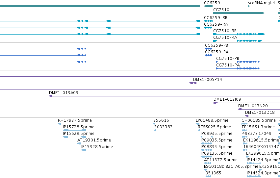This screenshot has height=178, width=280.
Task: Click the CG7510 gene bar
Action: click(x=239, y=13)
